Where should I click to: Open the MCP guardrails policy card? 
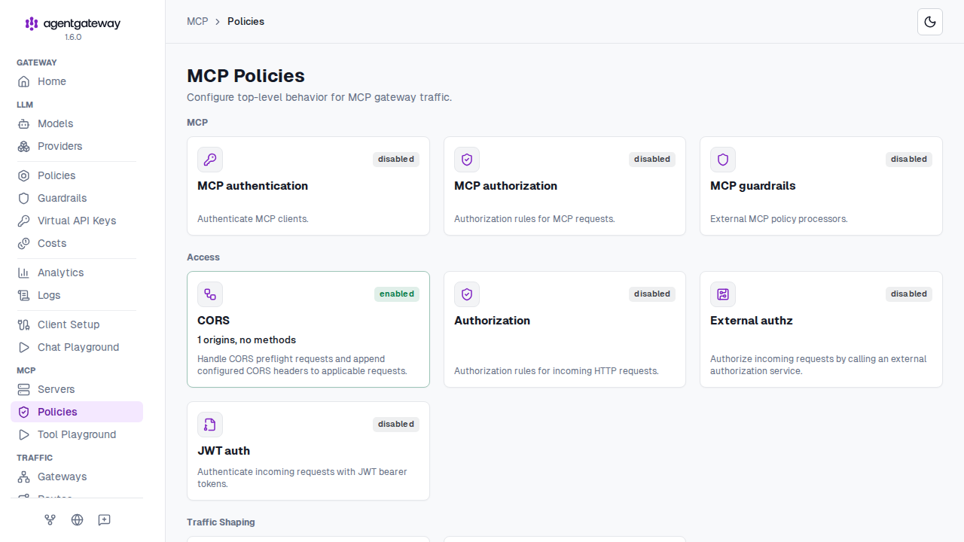[x=821, y=186]
